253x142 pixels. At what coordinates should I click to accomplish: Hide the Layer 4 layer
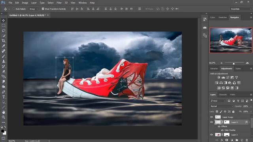coord(211,122)
